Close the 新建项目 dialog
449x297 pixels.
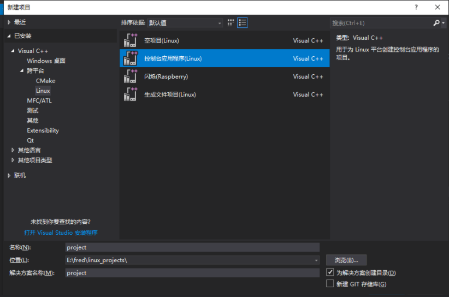pos(438,7)
